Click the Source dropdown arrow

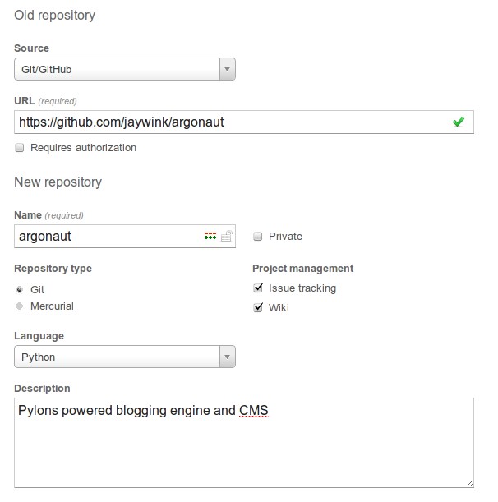[227, 69]
